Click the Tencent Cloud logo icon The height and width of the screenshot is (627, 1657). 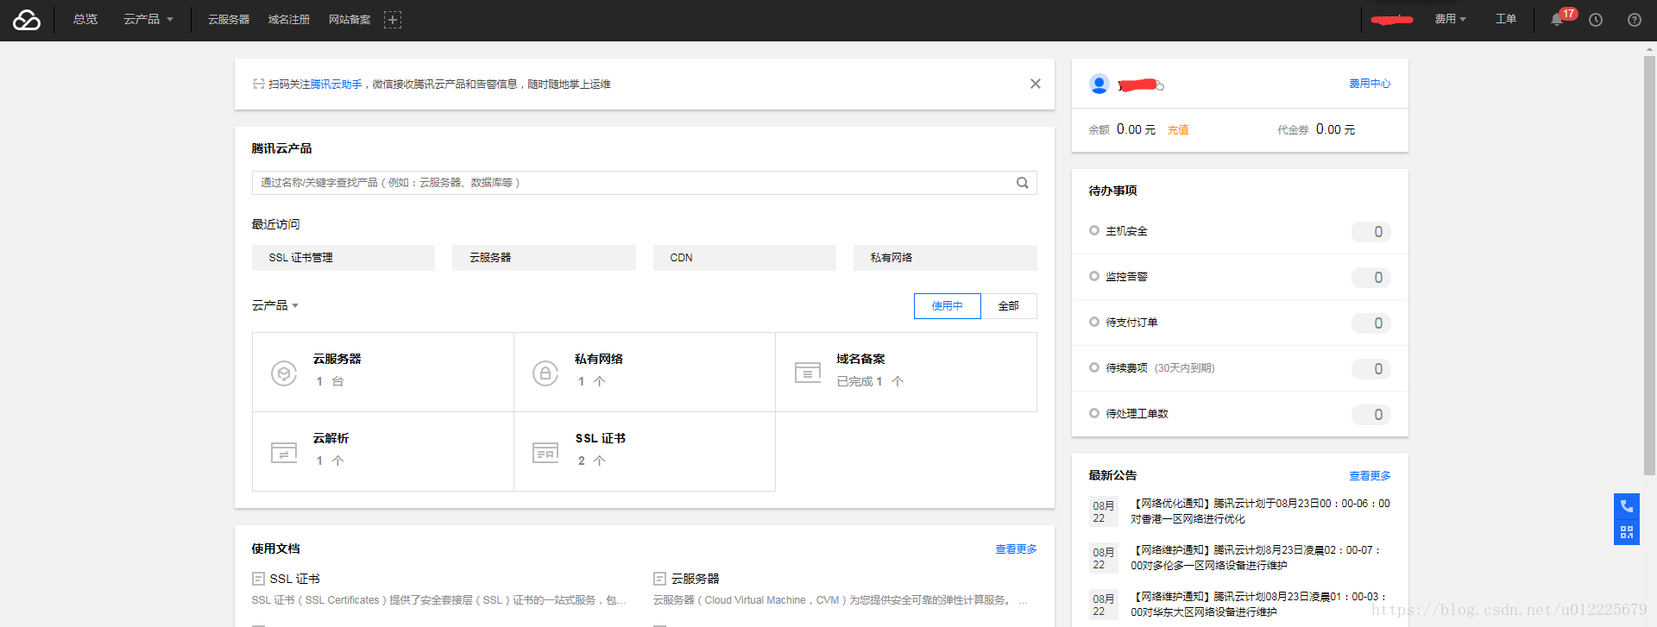click(27, 20)
